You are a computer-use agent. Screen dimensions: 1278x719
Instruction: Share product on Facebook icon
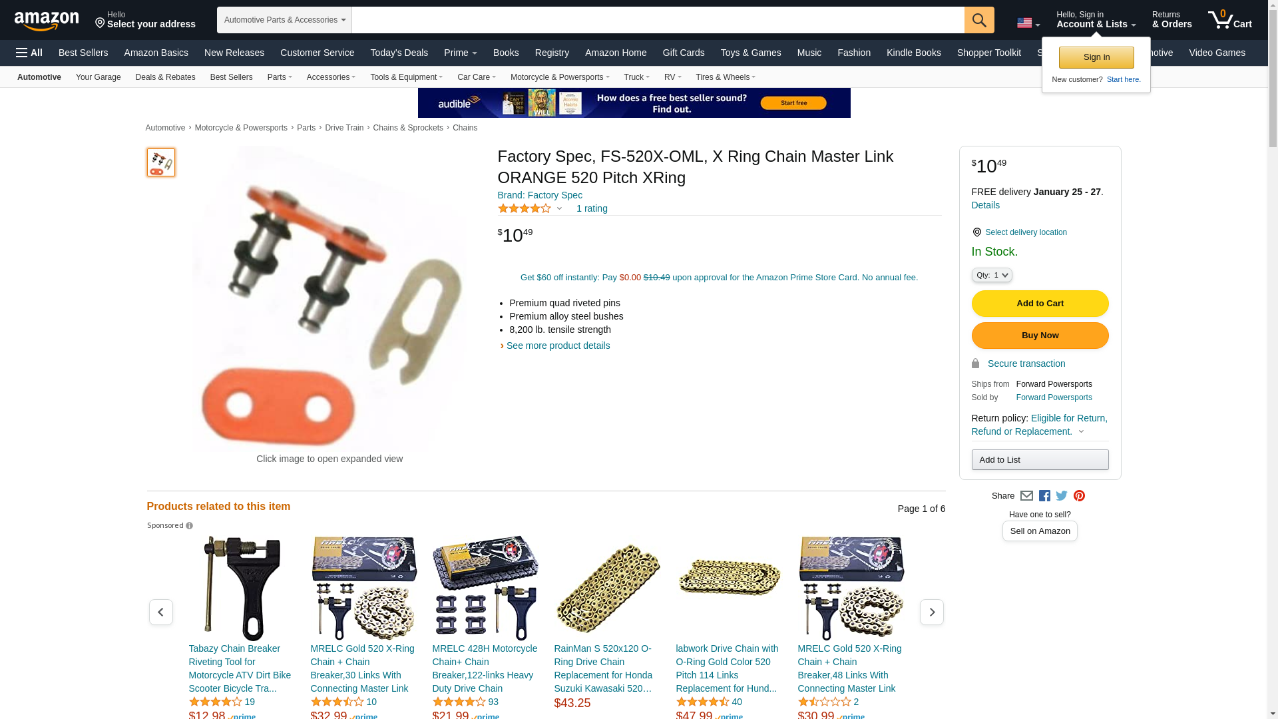[x=1044, y=496]
